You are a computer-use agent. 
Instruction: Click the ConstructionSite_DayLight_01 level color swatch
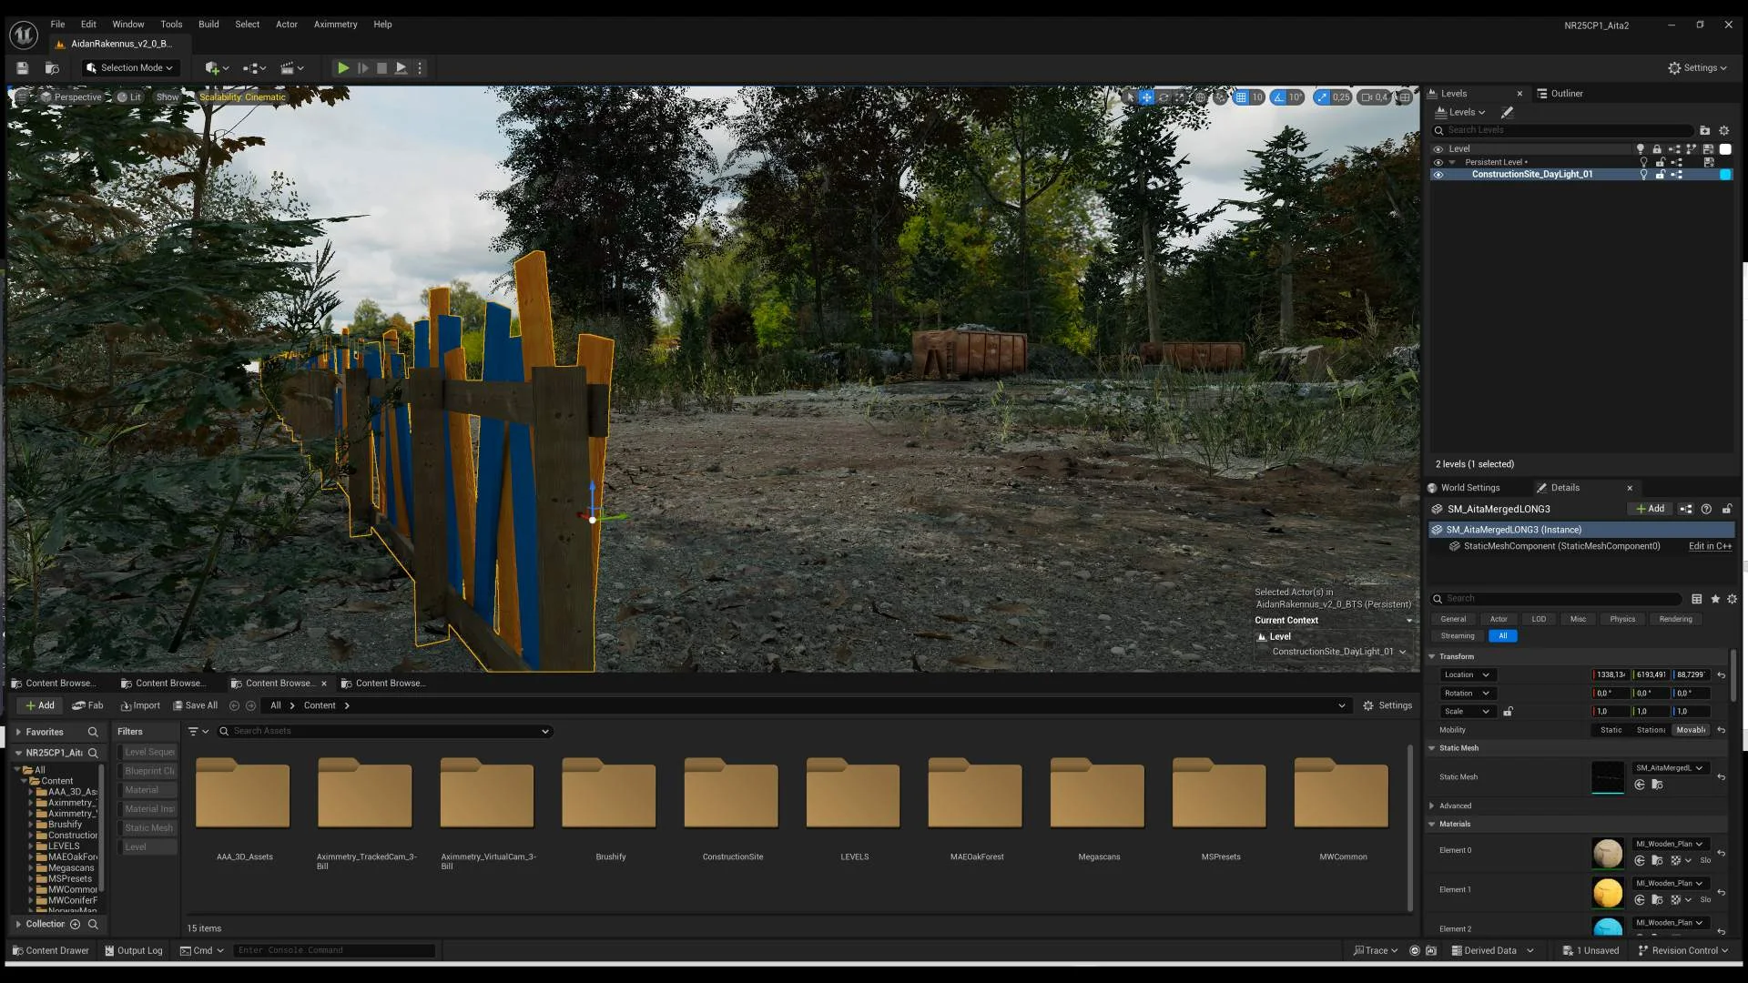point(1724,175)
